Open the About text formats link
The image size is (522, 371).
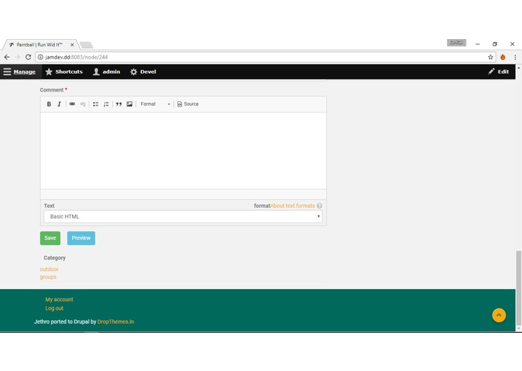tap(292, 206)
